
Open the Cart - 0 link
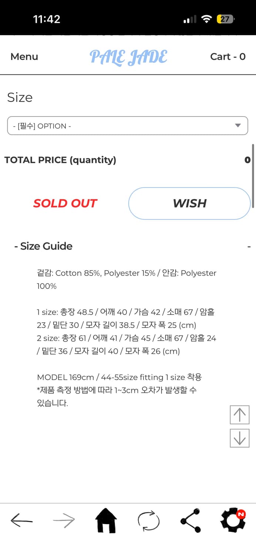[x=228, y=57]
